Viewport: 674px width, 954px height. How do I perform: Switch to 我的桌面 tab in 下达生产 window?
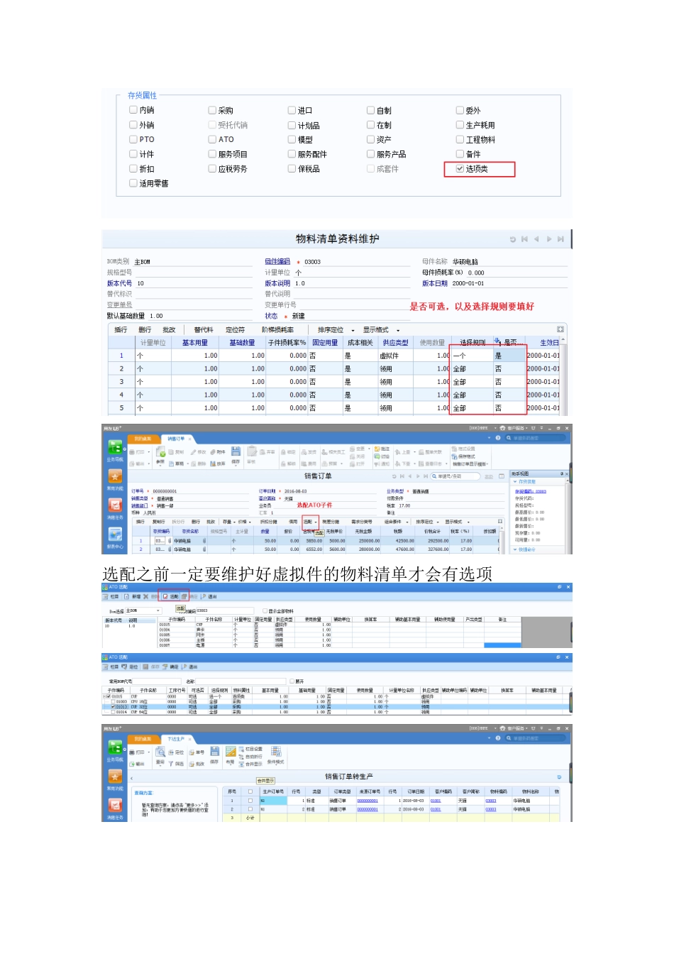click(x=143, y=739)
